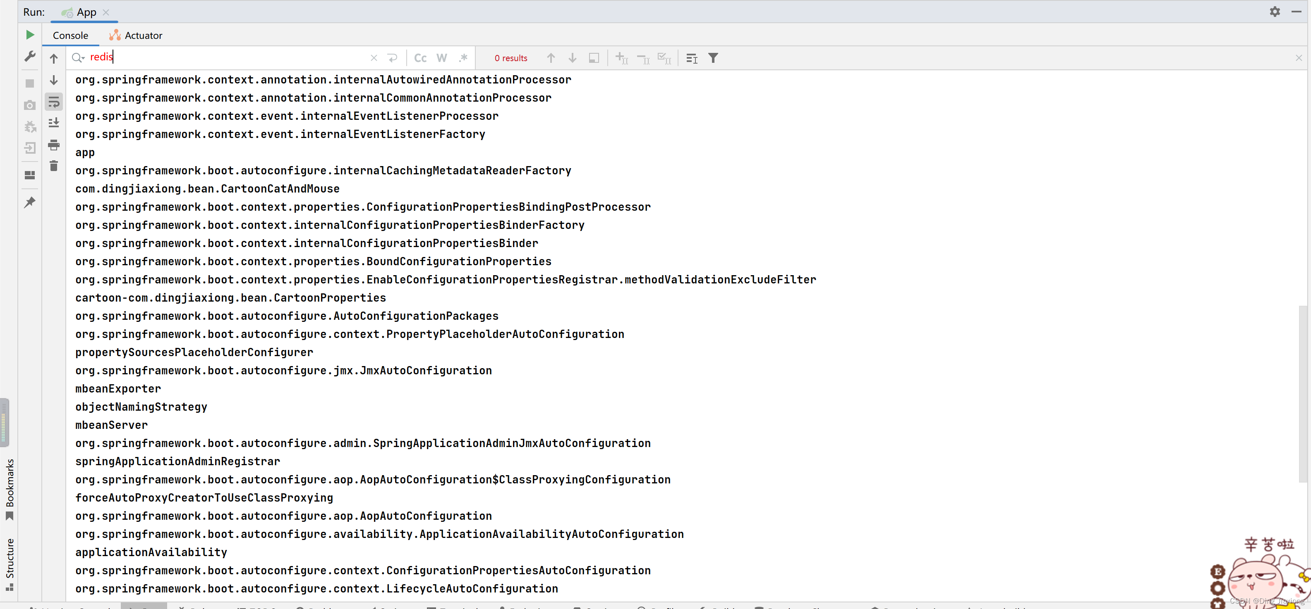
Task: Toggle whole Words search option
Action: [442, 58]
